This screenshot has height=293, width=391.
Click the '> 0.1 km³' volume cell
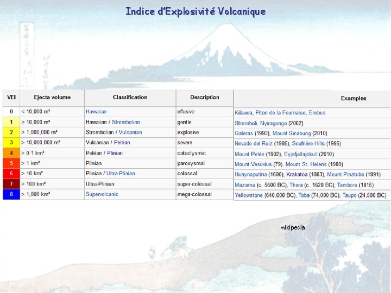tap(52, 153)
